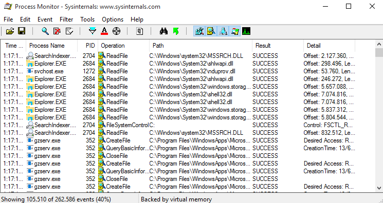
Task: Click the Offset: 2.127.360 detail cell
Action: point(329,56)
